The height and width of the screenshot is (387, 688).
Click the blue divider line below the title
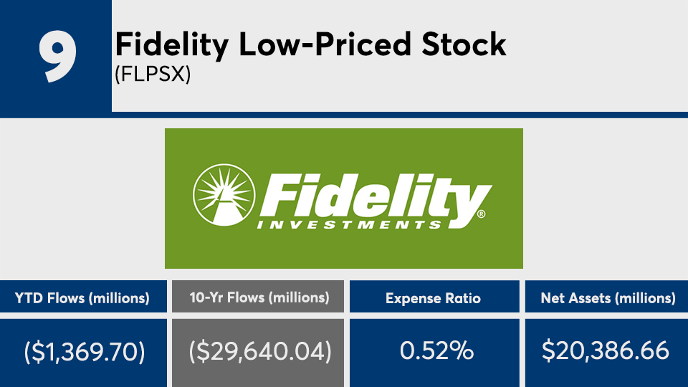pos(398,115)
